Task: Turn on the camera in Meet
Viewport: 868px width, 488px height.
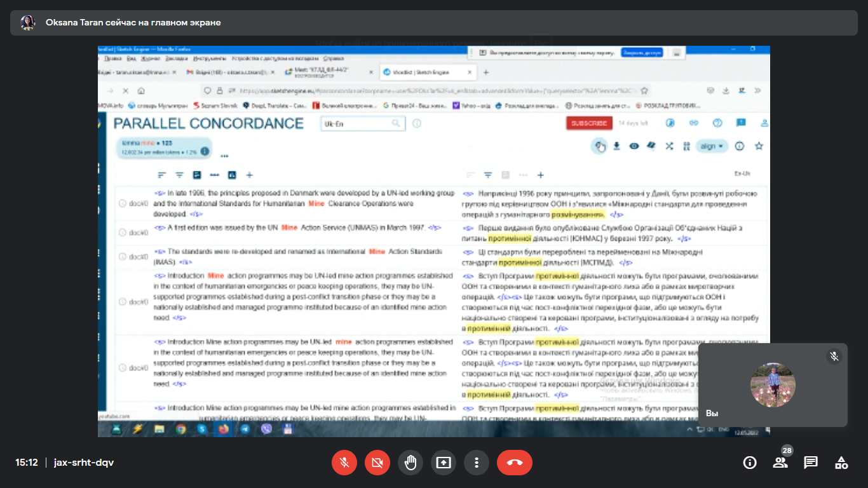Action: point(377,463)
